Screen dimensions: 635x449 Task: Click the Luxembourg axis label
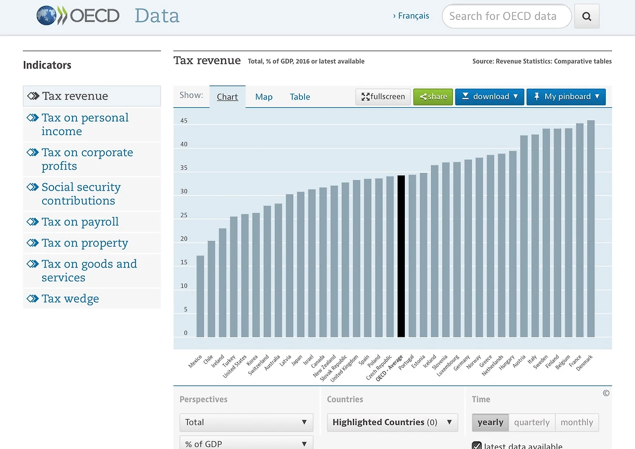coord(448,366)
